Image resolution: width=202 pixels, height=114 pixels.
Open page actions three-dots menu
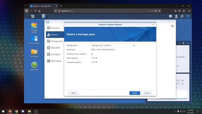[152, 11]
